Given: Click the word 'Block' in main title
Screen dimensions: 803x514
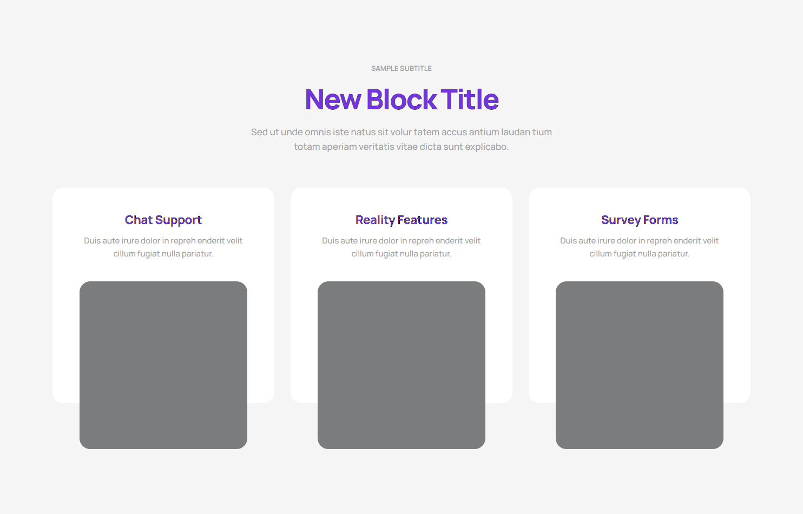Looking at the screenshot, I should click(401, 100).
